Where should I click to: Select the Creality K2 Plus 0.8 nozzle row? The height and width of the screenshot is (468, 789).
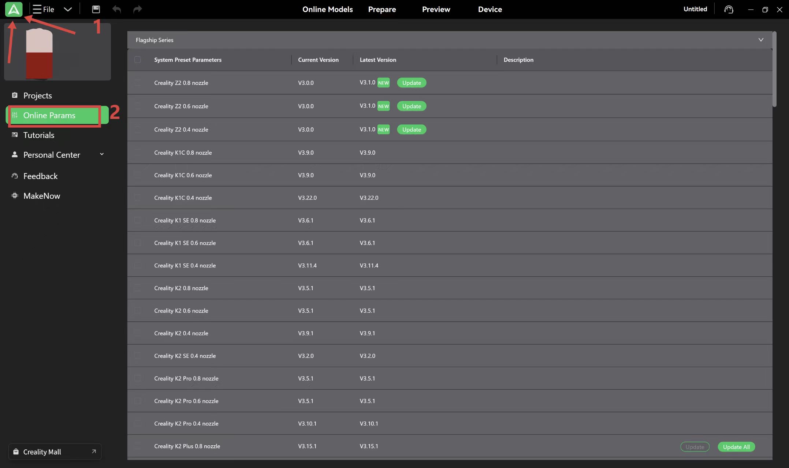[x=450, y=446]
